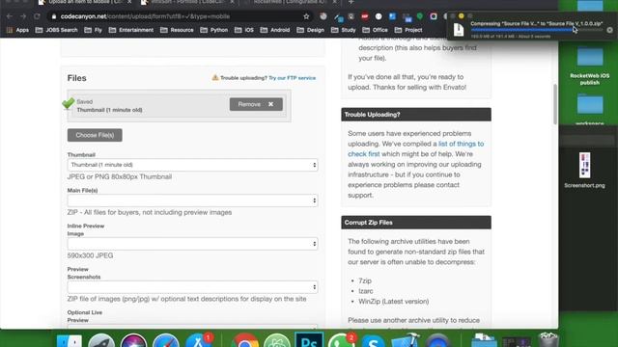
Task: Open the Fly bookmark folder
Action: [93, 30]
